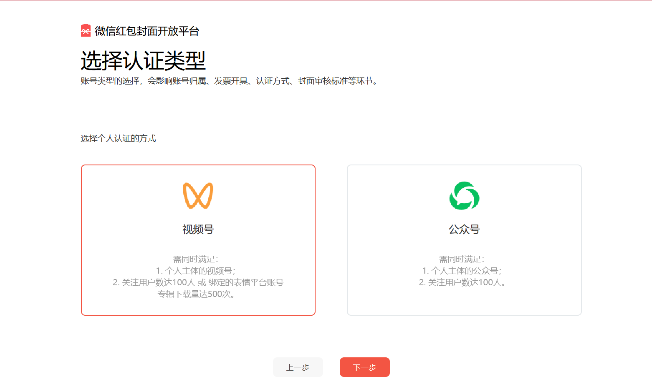Click the red envelope logo icon
Viewport: 652px width, 389px height.
[86, 31]
